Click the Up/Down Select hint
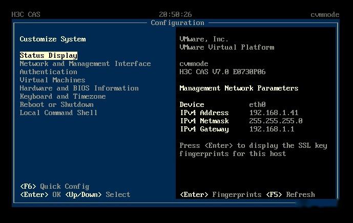The width and height of the screenshot is (353, 223). point(97,194)
